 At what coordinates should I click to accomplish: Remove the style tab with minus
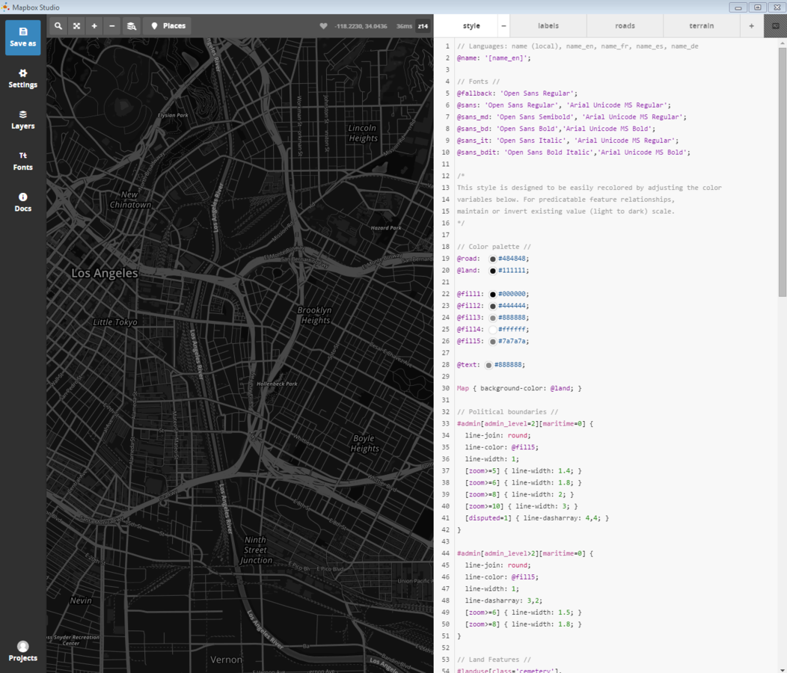[x=503, y=26]
